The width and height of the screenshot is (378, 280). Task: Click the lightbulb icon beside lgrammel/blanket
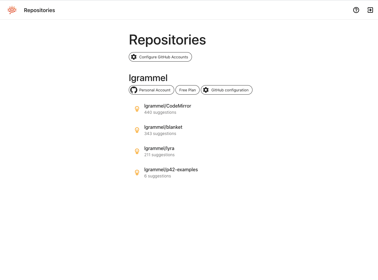(137, 130)
